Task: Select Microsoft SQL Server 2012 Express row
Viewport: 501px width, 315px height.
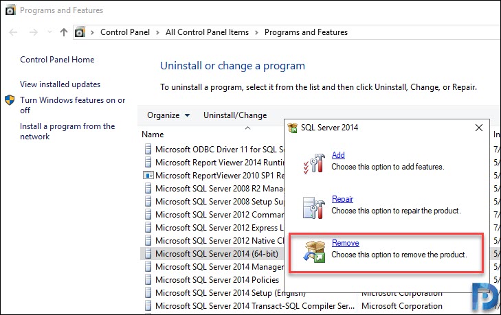Action: pos(212,228)
